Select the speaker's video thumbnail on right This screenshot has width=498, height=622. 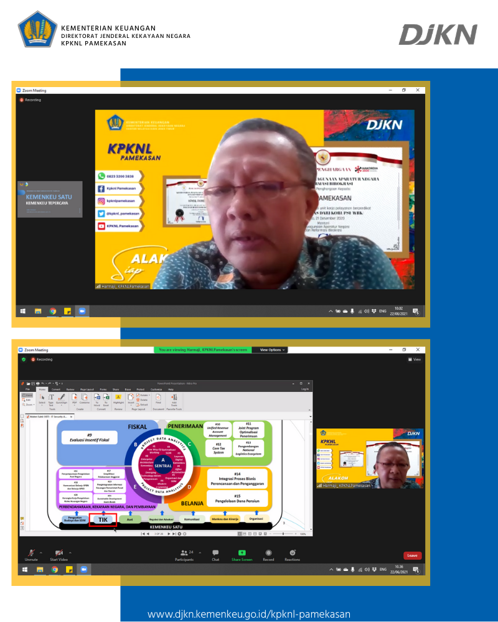click(370, 458)
